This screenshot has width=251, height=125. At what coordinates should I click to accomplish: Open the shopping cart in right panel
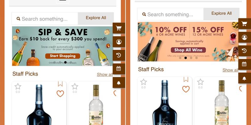pos(244,24)
